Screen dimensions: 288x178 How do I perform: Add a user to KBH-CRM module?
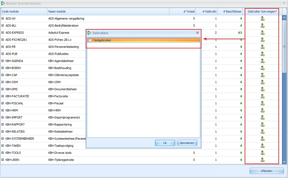click(262, 82)
